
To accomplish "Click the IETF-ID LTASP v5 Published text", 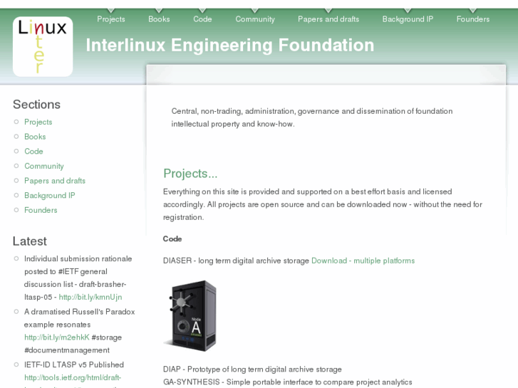I will click(74, 365).
